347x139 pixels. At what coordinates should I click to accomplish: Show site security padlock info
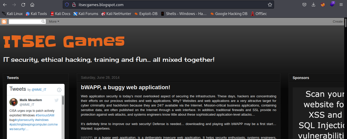click(x=74, y=5)
